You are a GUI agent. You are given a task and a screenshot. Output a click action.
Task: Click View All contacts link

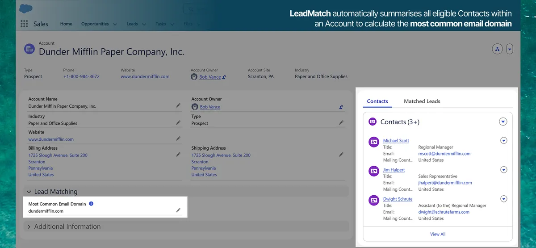click(438, 234)
